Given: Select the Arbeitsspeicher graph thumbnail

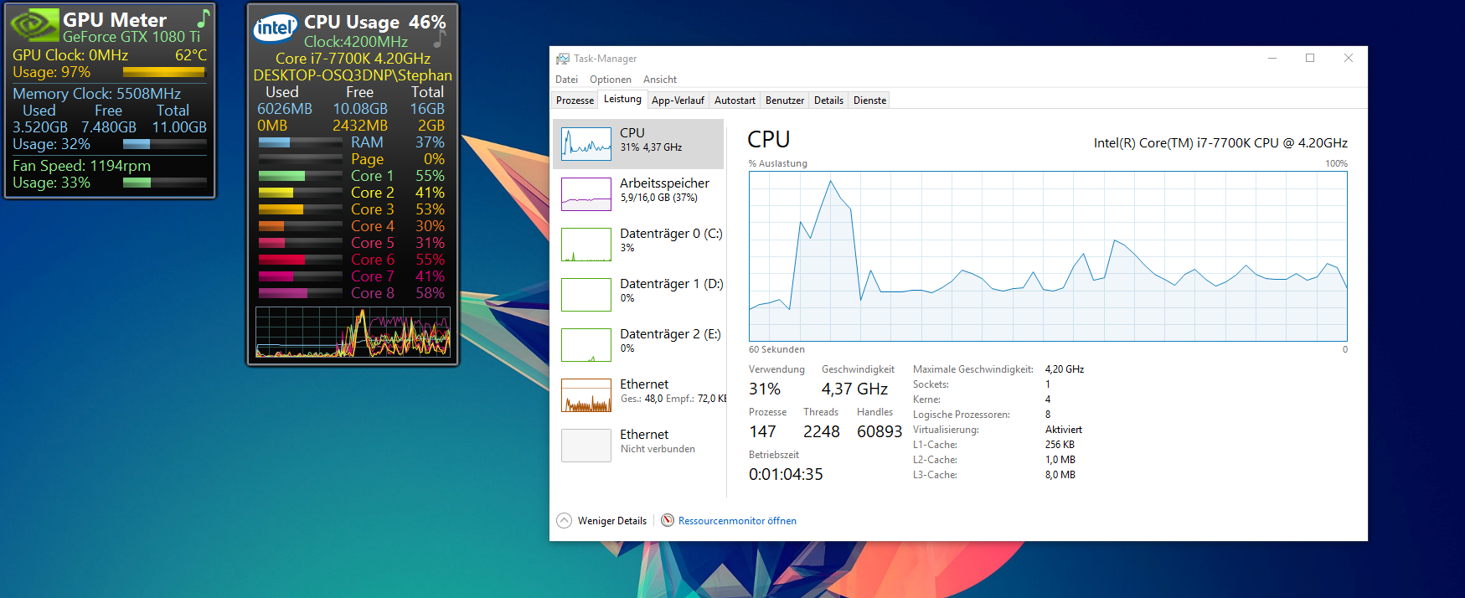Looking at the screenshot, I should [586, 194].
